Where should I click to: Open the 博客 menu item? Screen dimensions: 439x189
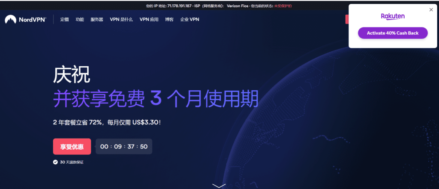click(169, 20)
